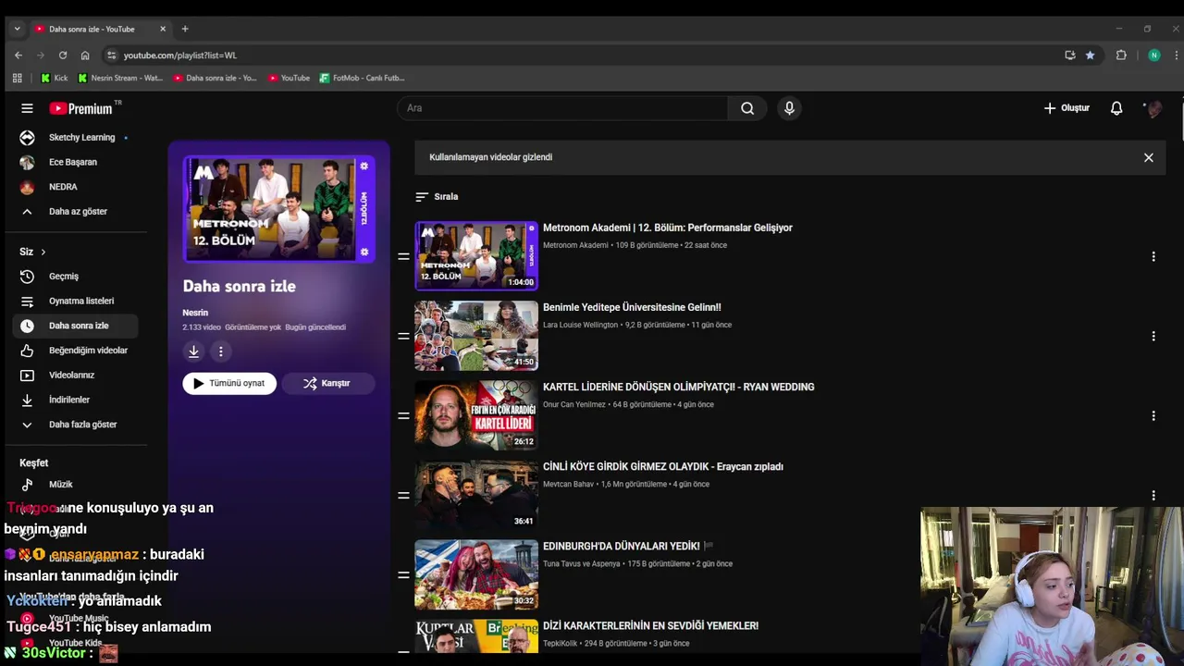Open the KARTEL LİDERİ video thumbnail
1184x666 pixels.
coord(476,415)
